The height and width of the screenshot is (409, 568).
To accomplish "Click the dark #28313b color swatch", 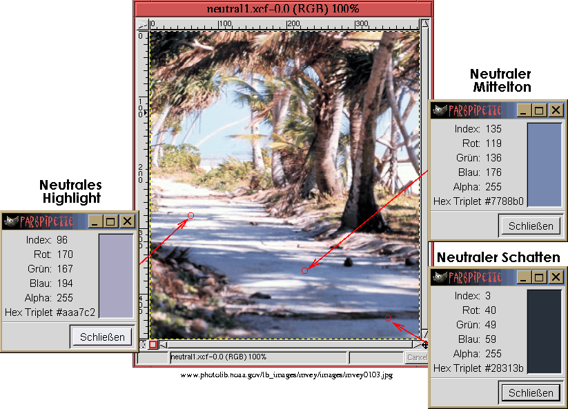I will tap(545, 331).
